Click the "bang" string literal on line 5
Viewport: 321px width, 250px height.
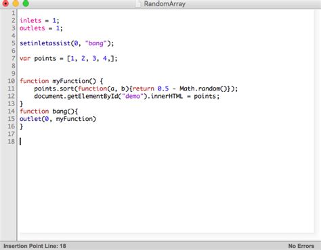click(95, 43)
